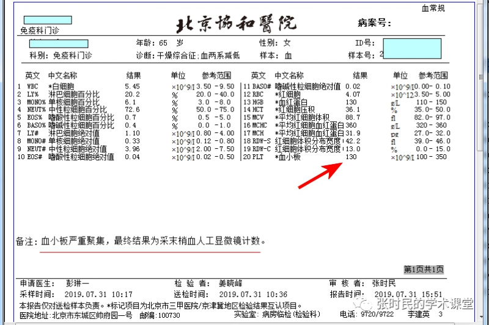Click the PLT reference range 100 - 350

point(432,157)
